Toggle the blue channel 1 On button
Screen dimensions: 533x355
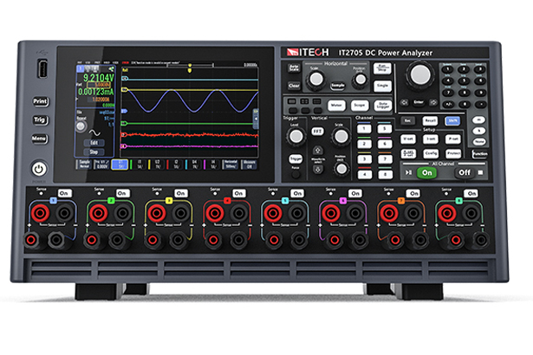click(64, 193)
